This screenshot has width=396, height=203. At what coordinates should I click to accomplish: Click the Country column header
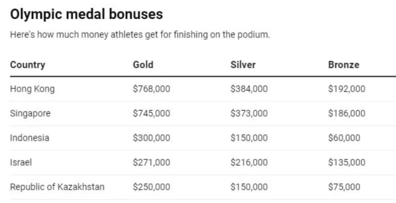point(28,65)
